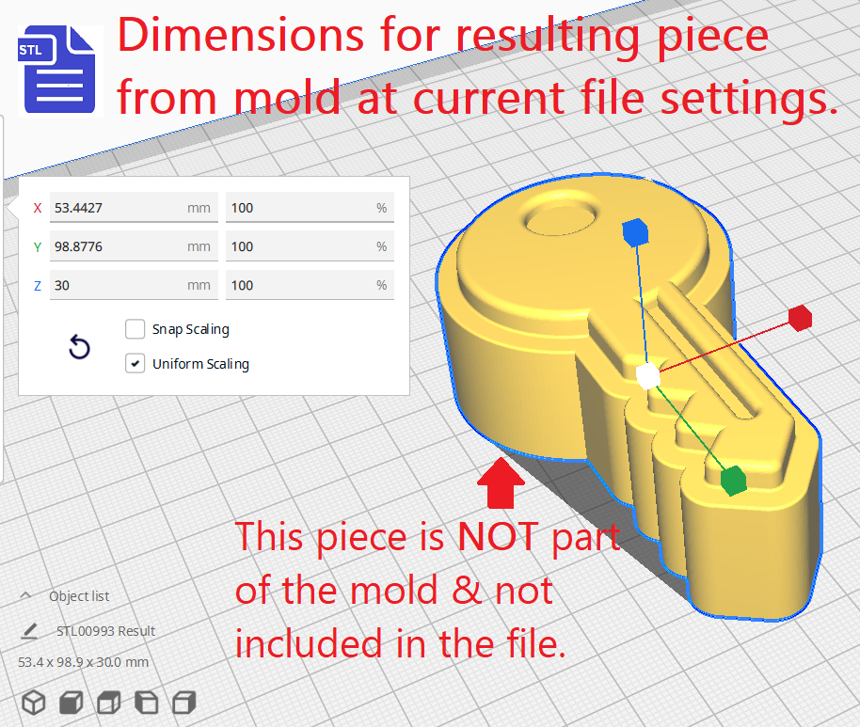Click the red X-axis scale handle
The height and width of the screenshot is (727, 860).
[799, 318]
